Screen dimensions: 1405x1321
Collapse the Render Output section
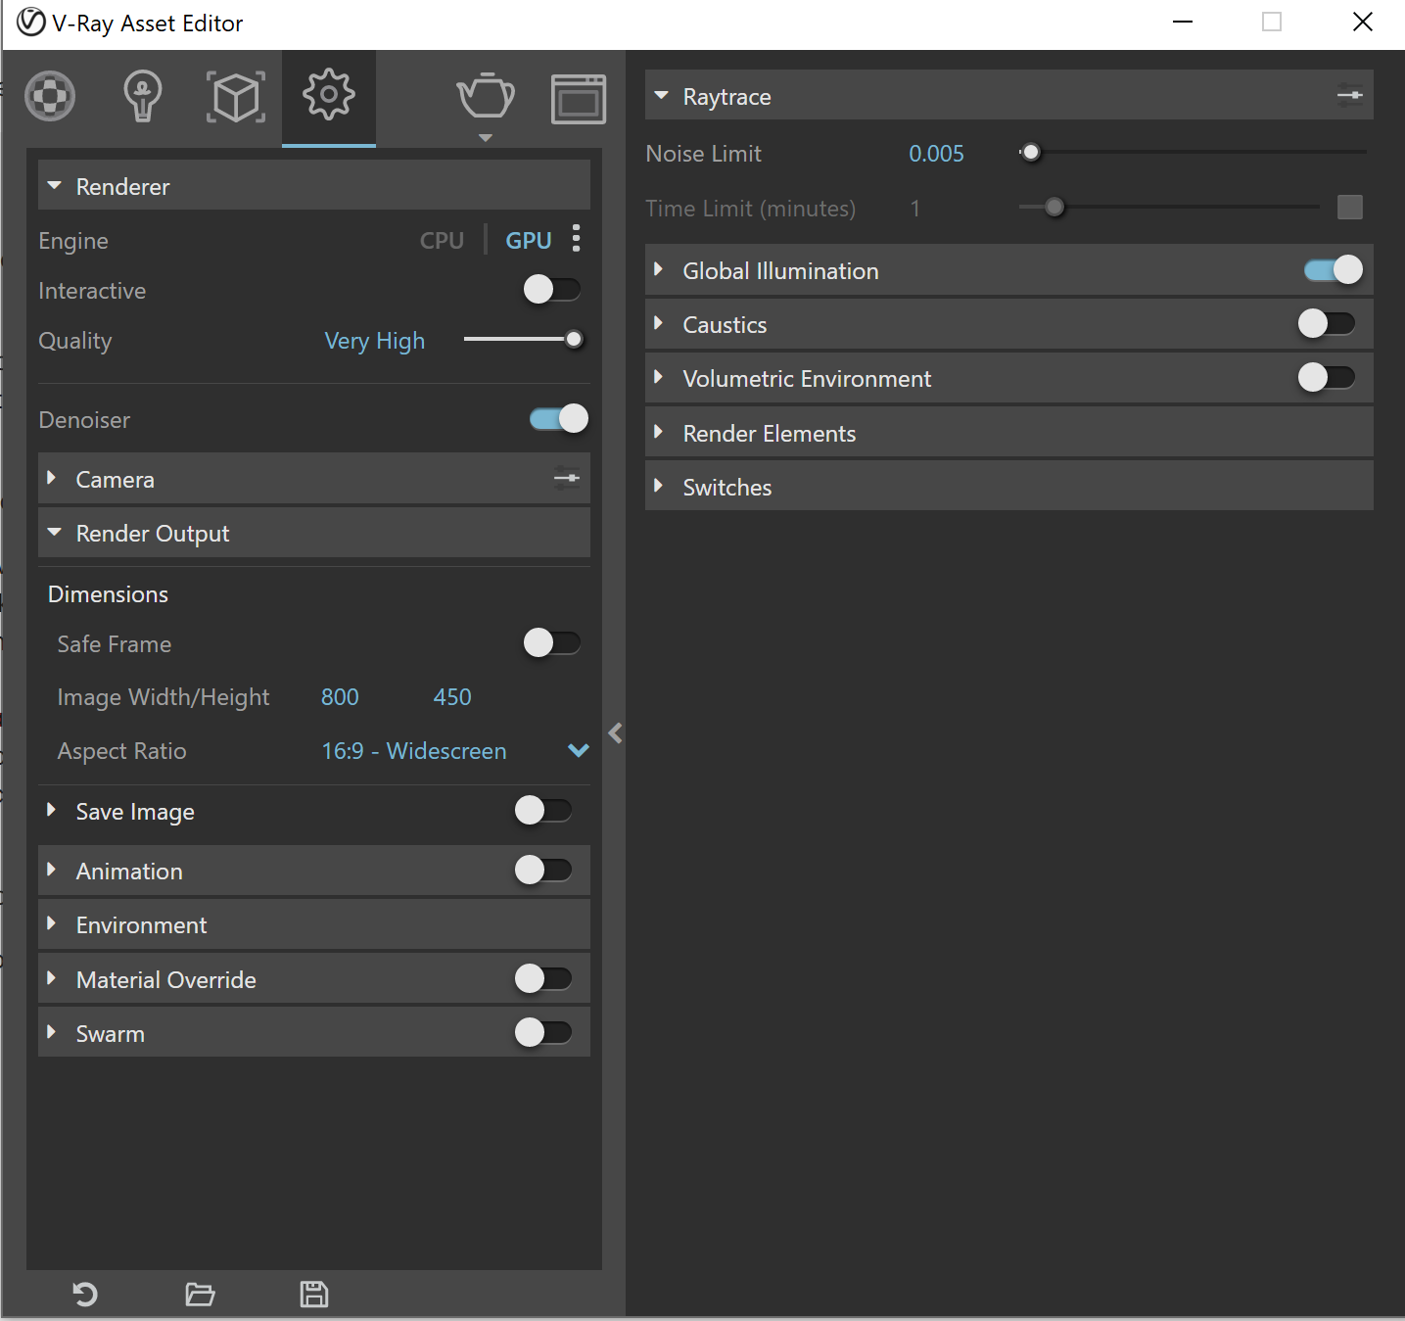coord(55,533)
